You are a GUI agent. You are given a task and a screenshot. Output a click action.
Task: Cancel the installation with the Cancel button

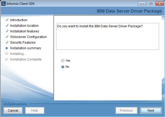[x=13, y=110]
